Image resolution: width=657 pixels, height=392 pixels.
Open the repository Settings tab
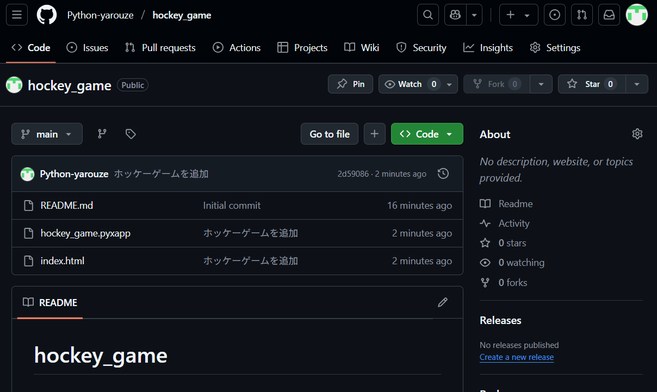point(555,48)
